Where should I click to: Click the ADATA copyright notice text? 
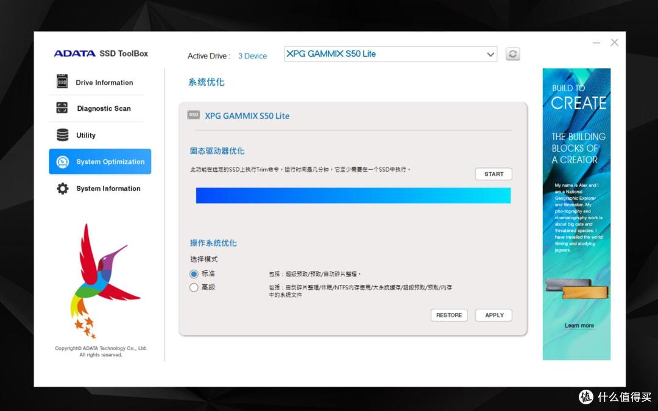point(101,351)
